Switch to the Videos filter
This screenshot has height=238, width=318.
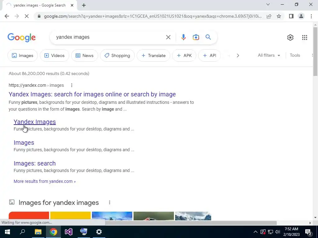pyautogui.click(x=54, y=55)
